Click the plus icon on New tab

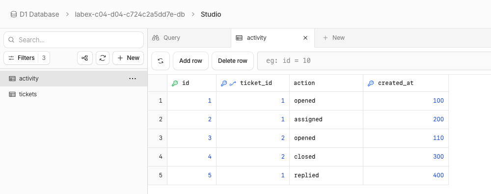tap(326, 38)
